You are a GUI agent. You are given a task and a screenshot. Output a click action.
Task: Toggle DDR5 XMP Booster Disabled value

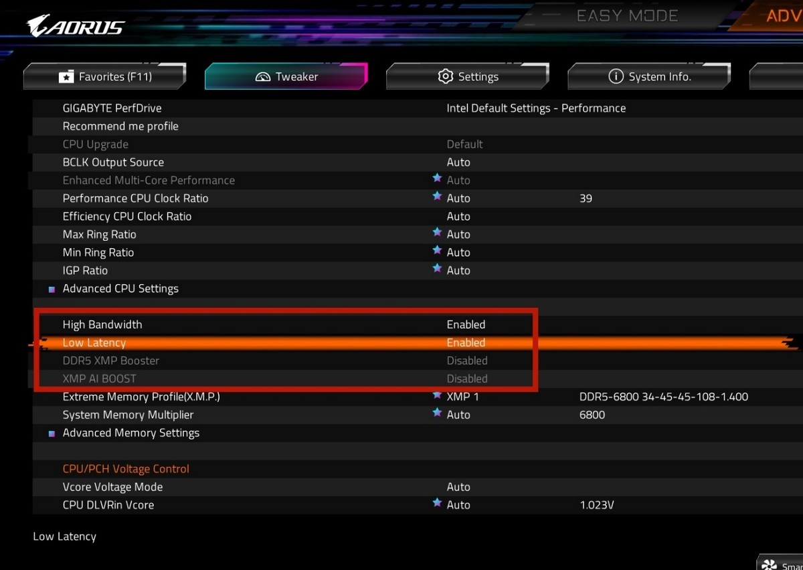click(467, 361)
